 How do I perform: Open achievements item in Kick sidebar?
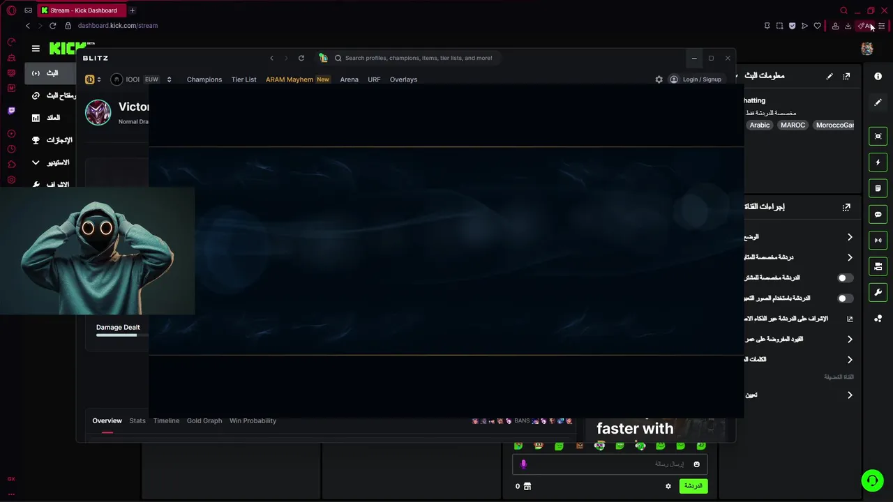point(51,140)
